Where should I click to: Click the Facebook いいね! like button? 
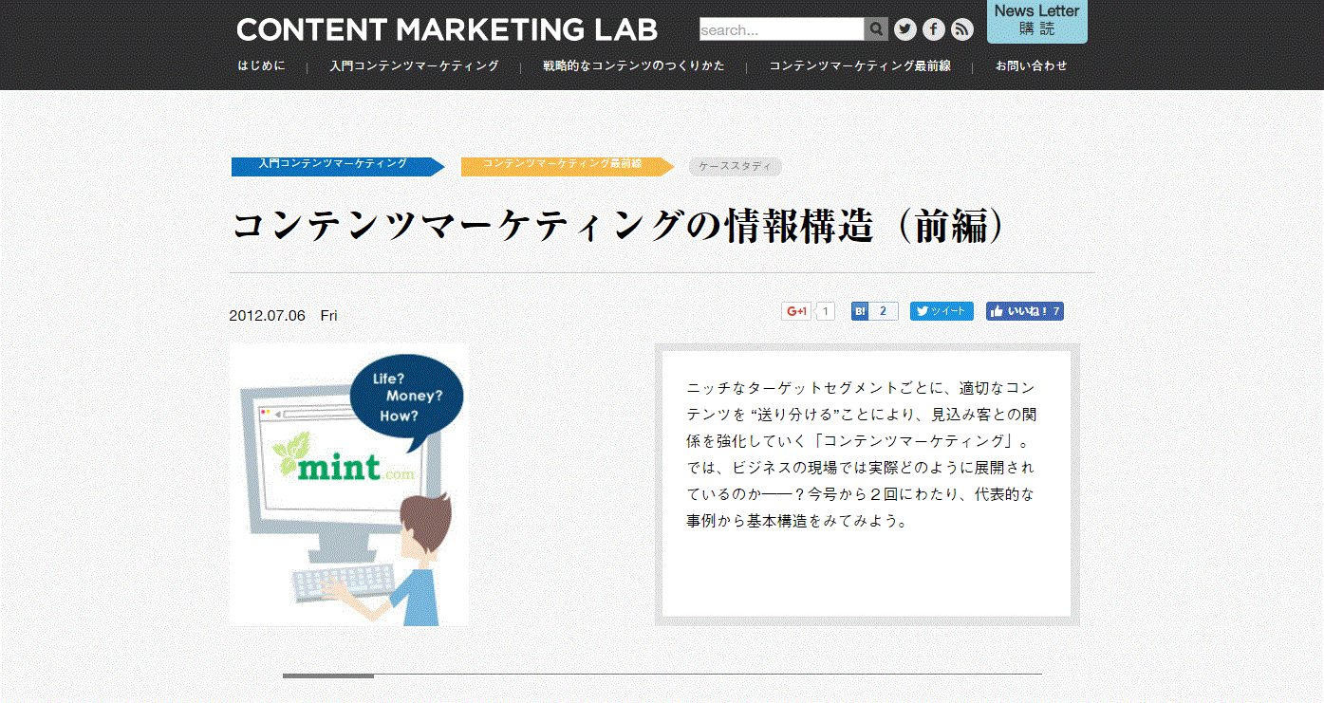1024,311
